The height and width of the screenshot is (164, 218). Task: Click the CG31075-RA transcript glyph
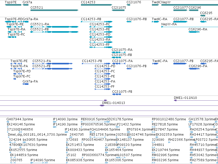pyautogui.click(x=118, y=52)
